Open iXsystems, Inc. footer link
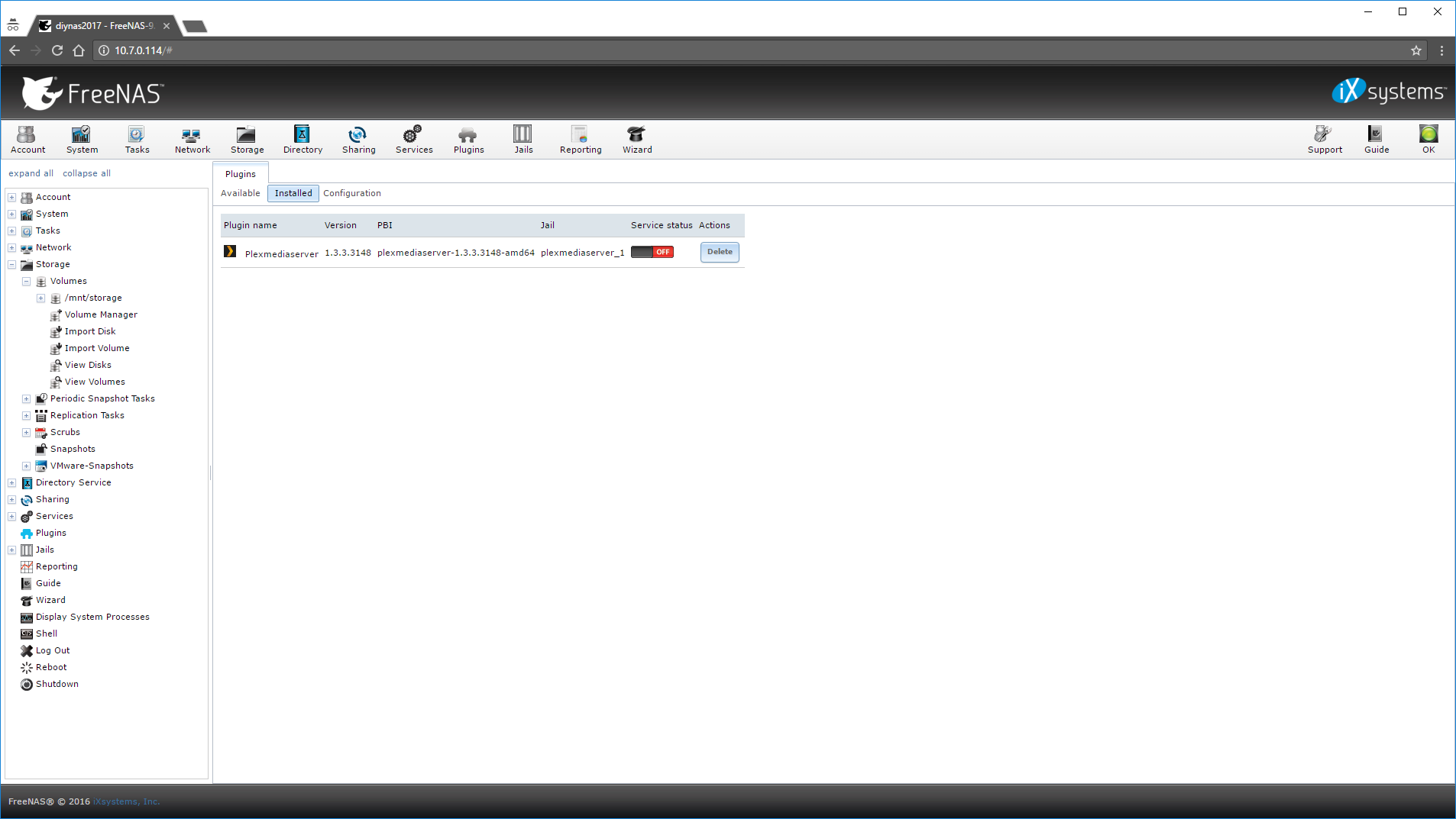Image resolution: width=1456 pixels, height=819 pixels. click(x=127, y=801)
